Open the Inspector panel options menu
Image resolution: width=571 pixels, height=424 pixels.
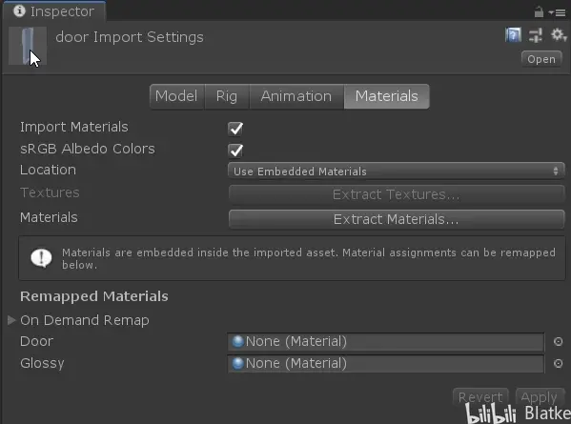558,12
